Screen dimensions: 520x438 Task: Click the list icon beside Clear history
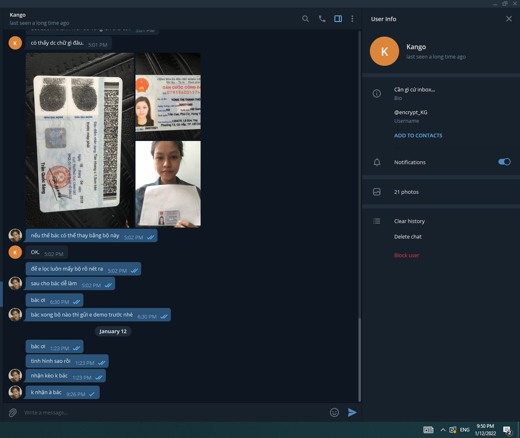tap(377, 221)
